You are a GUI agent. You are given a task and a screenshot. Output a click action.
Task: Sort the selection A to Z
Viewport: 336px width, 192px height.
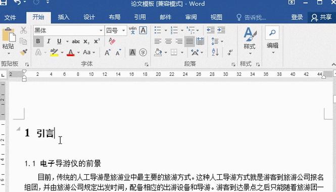coord(215,52)
